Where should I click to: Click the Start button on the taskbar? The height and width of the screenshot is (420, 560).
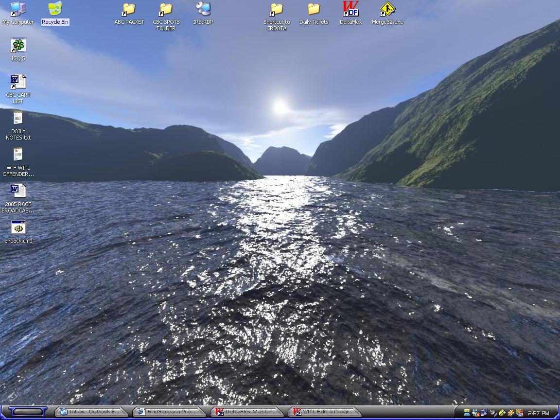point(28,412)
